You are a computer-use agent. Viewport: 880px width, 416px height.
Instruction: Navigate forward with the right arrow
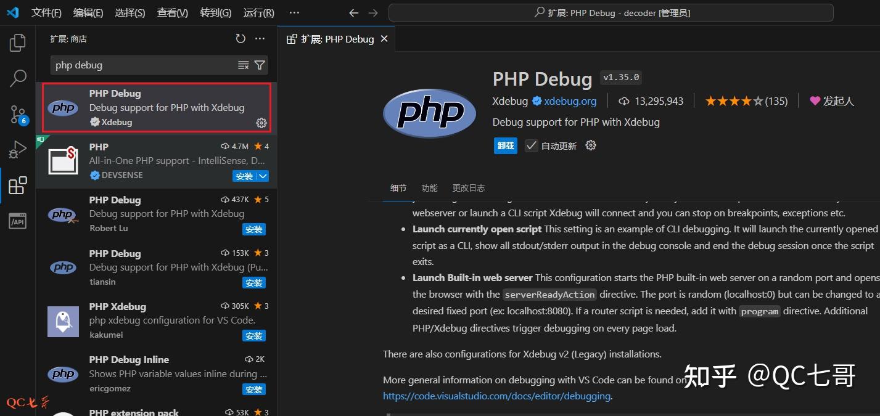tap(373, 13)
